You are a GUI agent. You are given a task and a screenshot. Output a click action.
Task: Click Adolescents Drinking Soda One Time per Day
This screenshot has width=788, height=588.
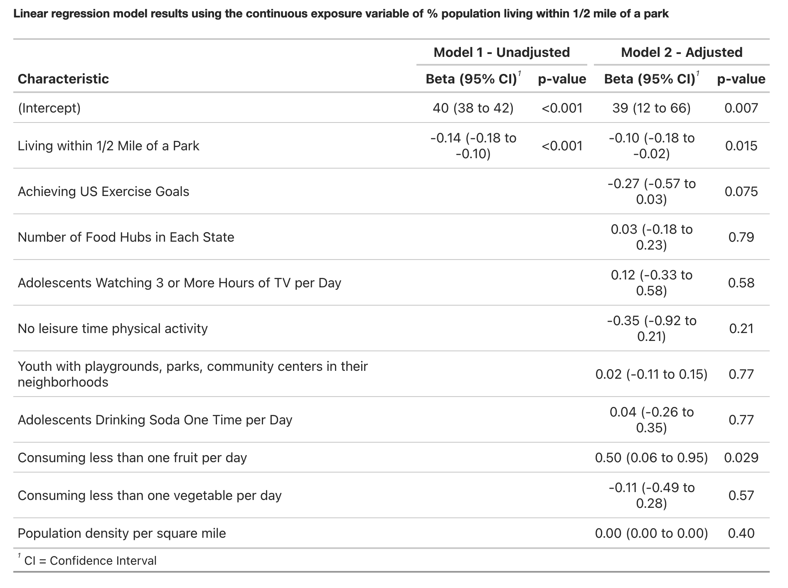coord(155,420)
